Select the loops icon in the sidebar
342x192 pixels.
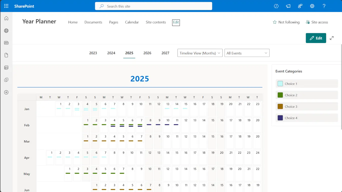coord(6,79)
